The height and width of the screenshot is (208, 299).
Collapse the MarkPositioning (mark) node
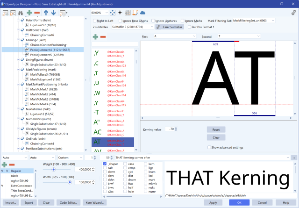click(18, 70)
